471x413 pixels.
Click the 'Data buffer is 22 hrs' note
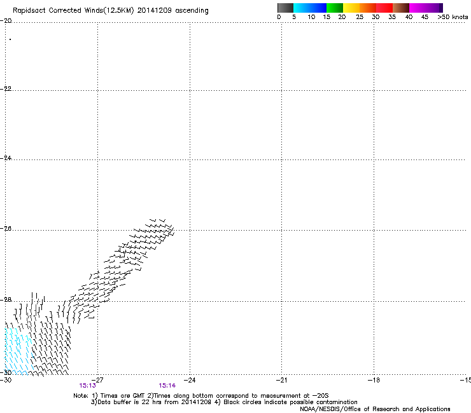(x=224, y=402)
